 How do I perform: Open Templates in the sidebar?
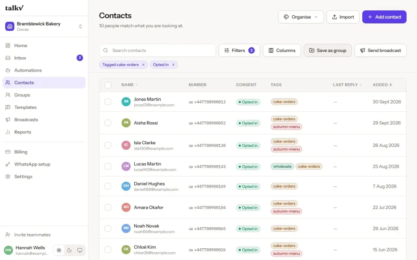click(x=44, y=107)
